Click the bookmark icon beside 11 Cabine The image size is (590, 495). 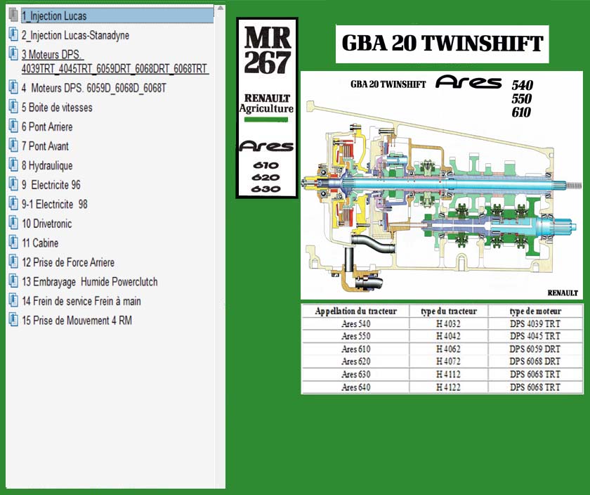[13, 242]
